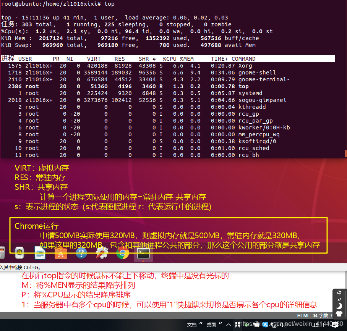
Task: Click the red line starting with 'P:'
Action: [x=76, y=295]
